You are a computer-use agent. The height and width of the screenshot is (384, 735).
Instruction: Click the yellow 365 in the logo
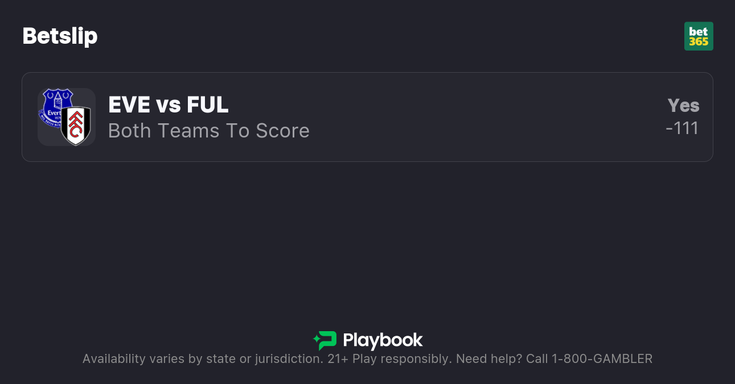[699, 42]
